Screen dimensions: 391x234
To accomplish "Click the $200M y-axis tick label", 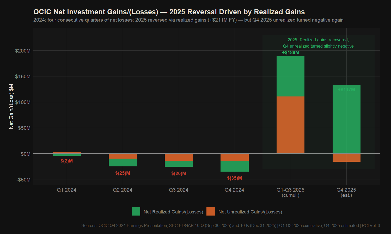I will click(23, 51).
